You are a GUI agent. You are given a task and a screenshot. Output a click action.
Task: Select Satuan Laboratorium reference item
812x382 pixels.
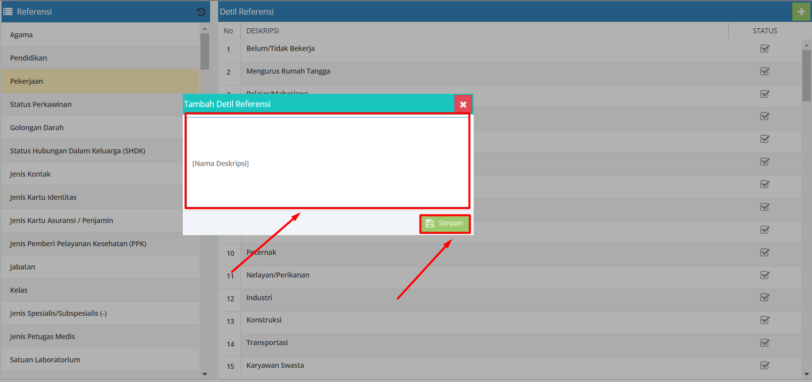(45, 360)
